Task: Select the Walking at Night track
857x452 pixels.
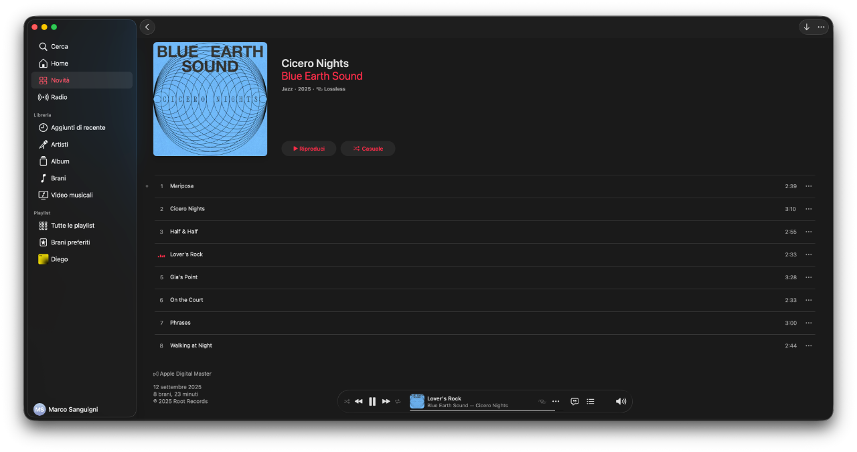Action: pyautogui.click(x=485, y=346)
